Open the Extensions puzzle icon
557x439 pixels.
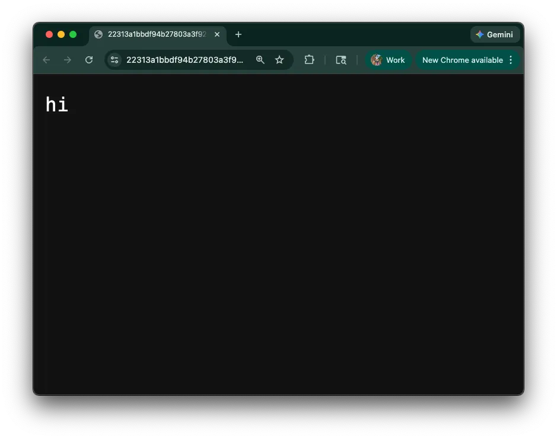[309, 60]
